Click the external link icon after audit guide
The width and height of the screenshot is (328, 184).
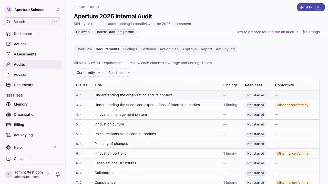[297, 32]
